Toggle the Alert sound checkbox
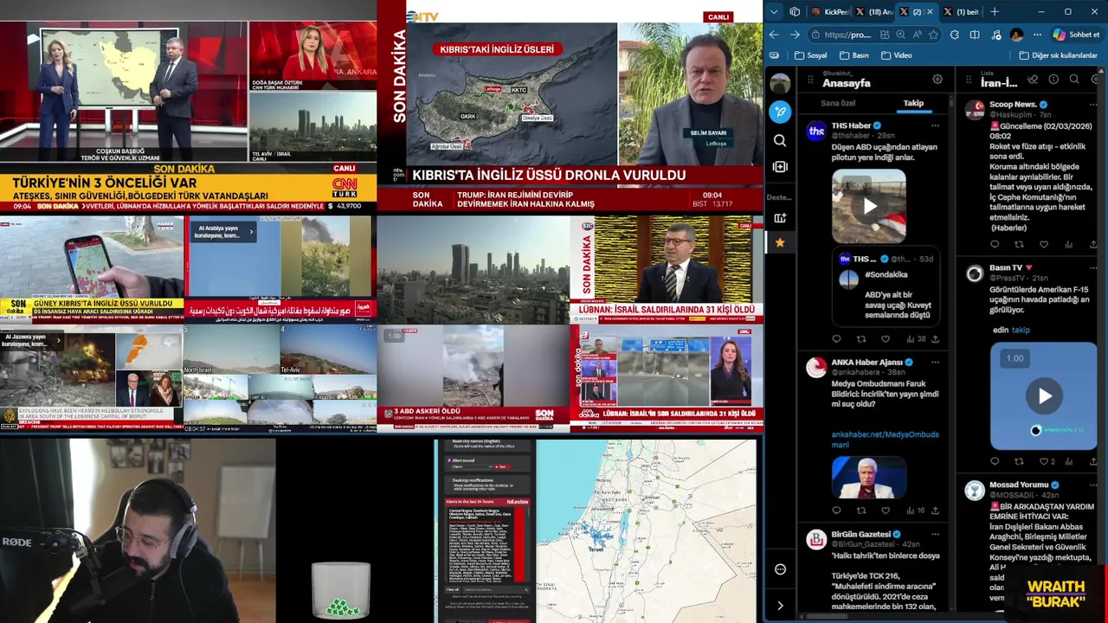This screenshot has width=1108, height=623. [x=449, y=460]
